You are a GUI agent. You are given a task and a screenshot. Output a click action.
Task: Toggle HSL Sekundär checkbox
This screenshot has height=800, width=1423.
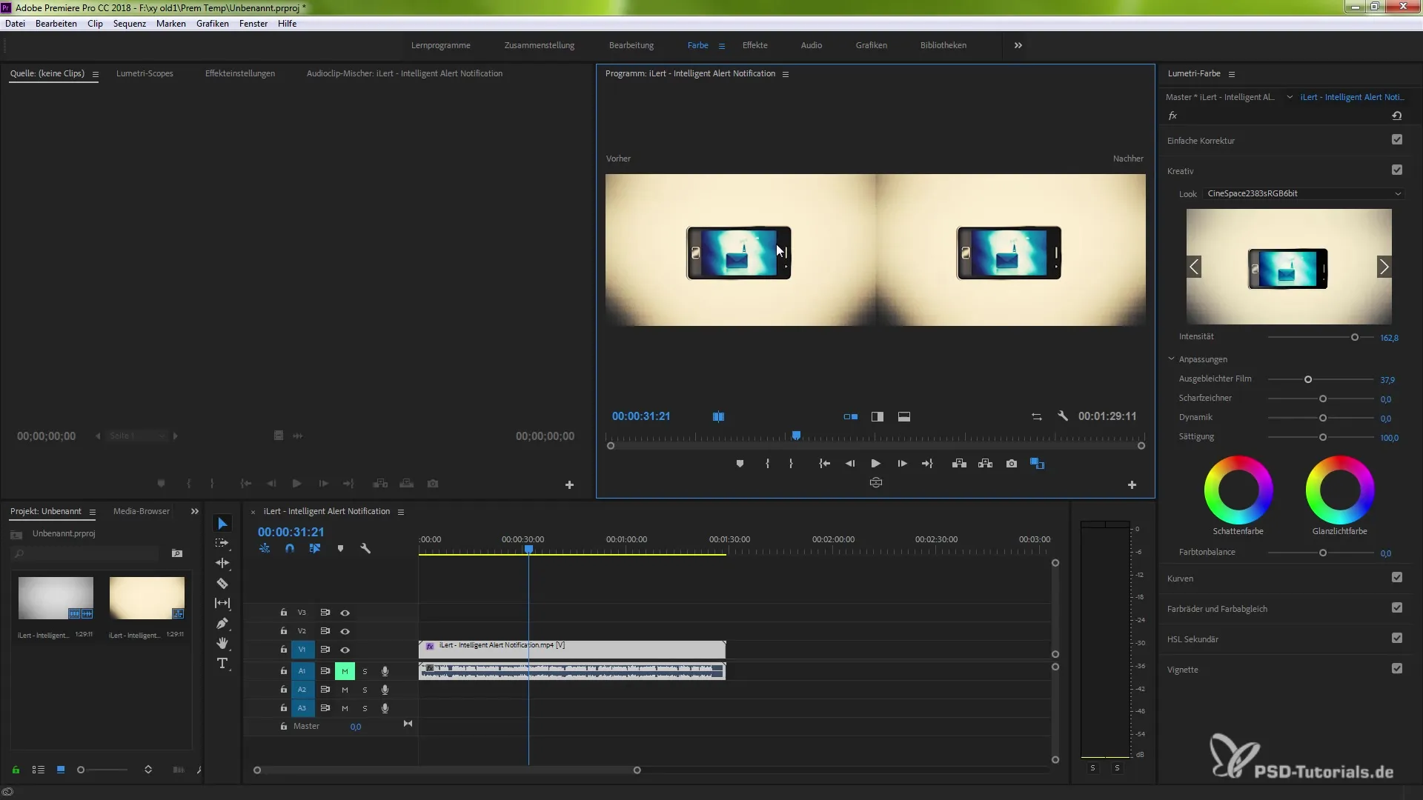pyautogui.click(x=1397, y=639)
